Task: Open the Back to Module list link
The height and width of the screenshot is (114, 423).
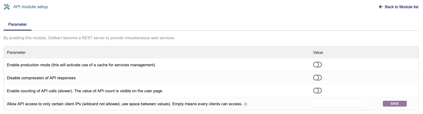Action: [x=401, y=7]
